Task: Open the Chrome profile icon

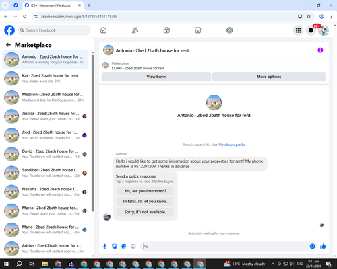Action: pyautogui.click(x=321, y=16)
